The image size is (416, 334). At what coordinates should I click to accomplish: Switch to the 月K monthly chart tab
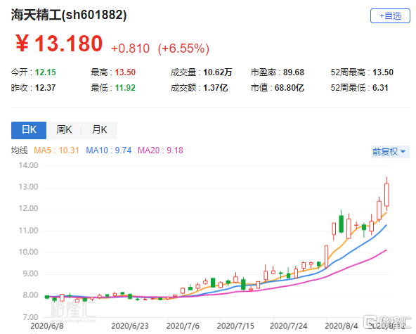(100, 130)
